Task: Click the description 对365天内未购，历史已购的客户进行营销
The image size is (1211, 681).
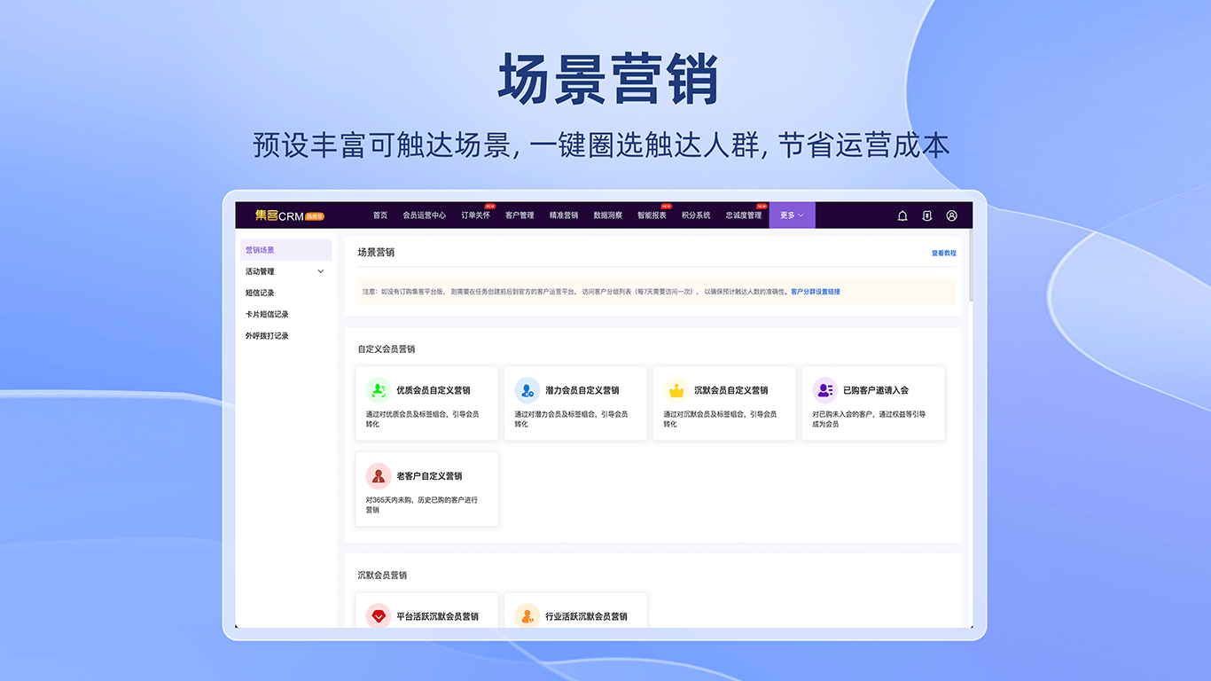Action: pyautogui.click(x=422, y=505)
